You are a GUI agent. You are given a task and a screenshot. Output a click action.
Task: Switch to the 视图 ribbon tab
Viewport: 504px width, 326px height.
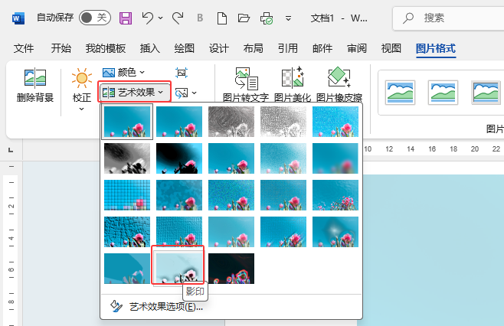[391, 48]
